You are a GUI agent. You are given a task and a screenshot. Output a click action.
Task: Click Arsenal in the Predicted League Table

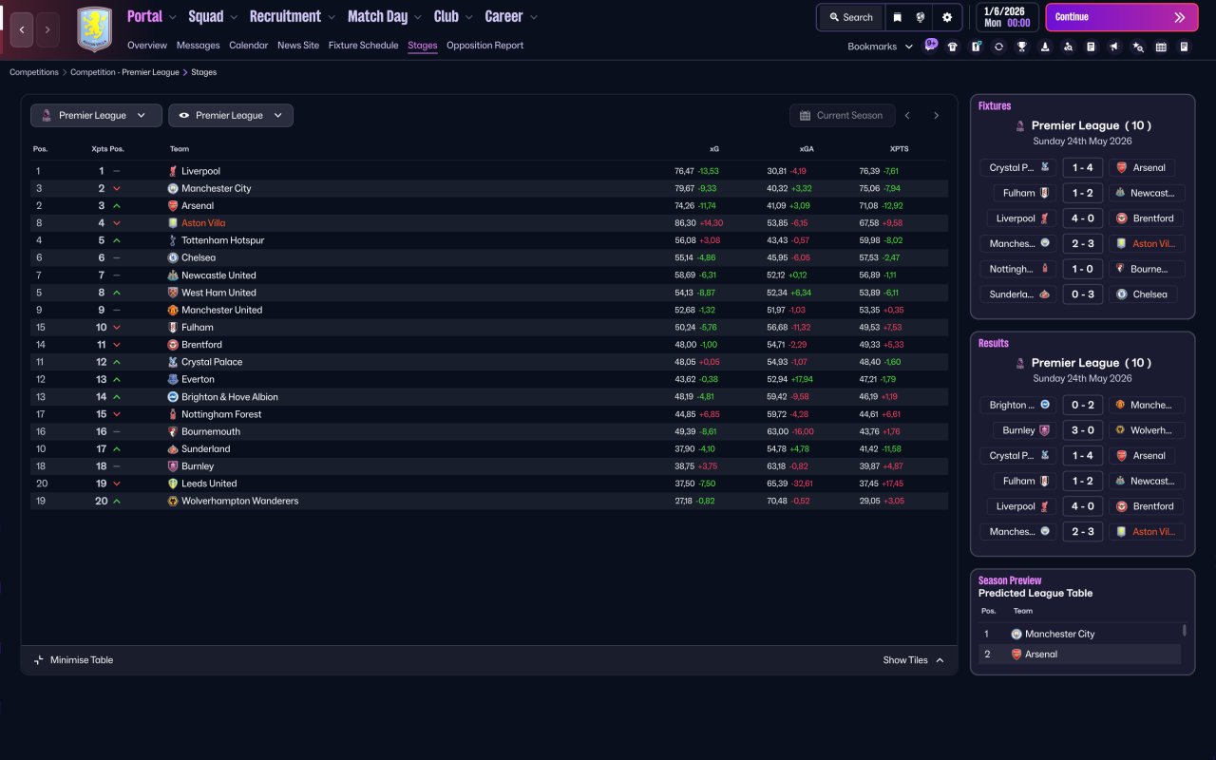click(x=1041, y=655)
